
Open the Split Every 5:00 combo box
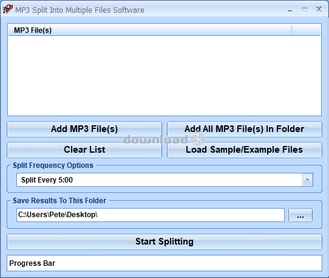pos(164,180)
